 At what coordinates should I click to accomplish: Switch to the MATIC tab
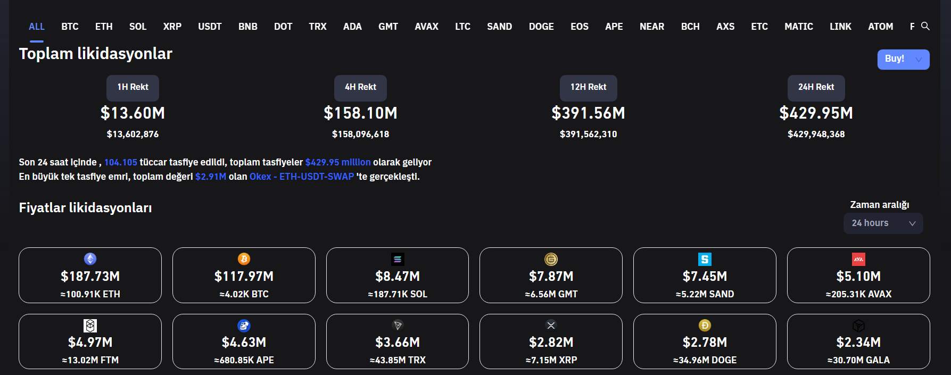pyautogui.click(x=798, y=27)
